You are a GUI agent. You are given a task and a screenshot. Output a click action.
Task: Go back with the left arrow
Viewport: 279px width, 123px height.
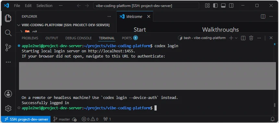tap(79, 6)
